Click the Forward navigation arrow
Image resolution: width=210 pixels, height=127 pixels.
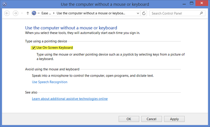(x=15, y=13)
